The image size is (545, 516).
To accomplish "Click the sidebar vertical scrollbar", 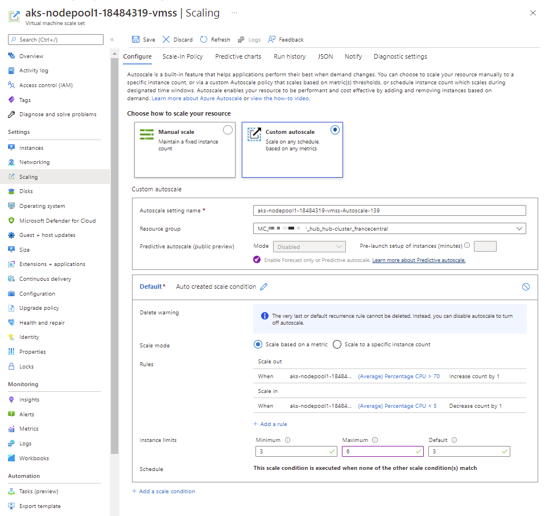I will click(114, 256).
